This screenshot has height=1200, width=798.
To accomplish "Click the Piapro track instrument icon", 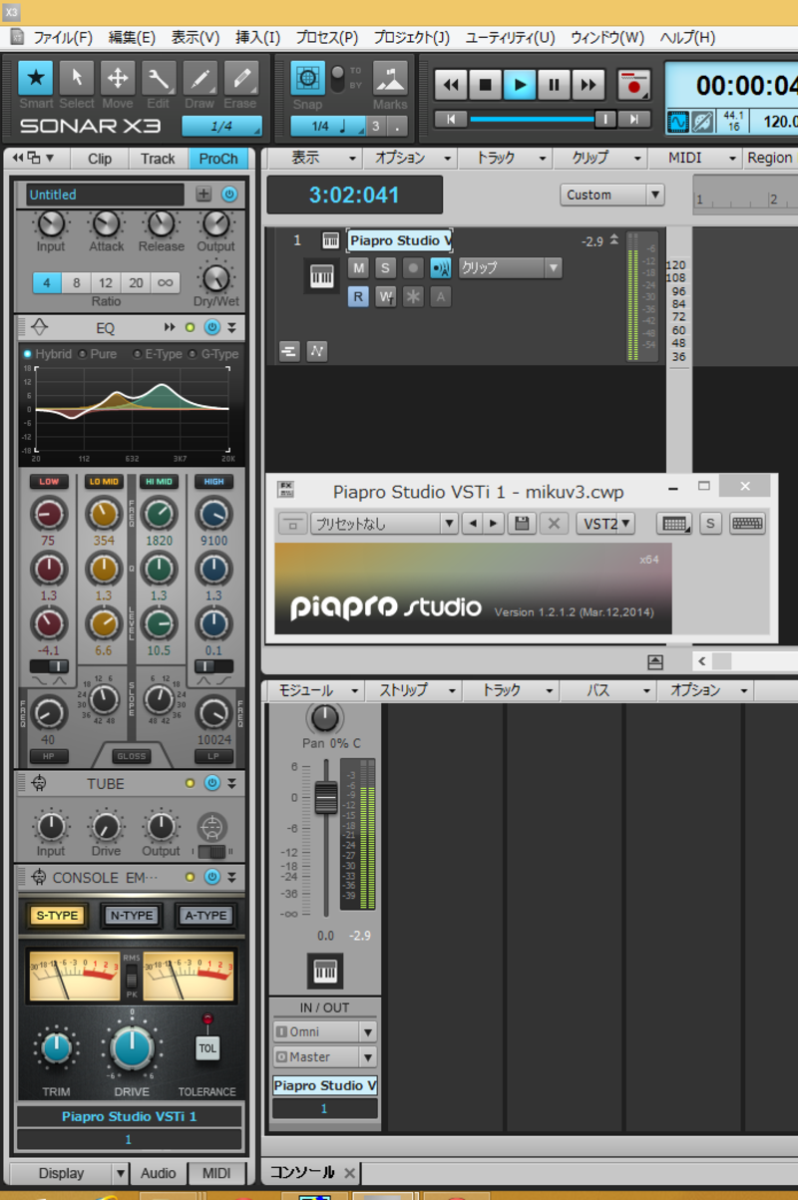I will coord(321,276).
